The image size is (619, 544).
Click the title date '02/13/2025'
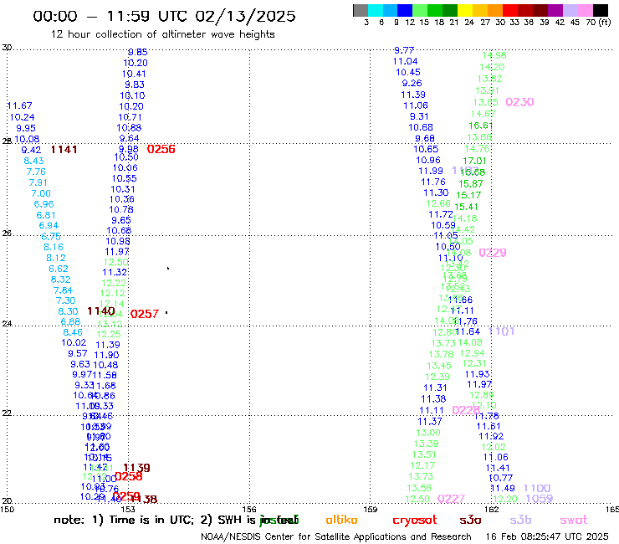point(245,16)
